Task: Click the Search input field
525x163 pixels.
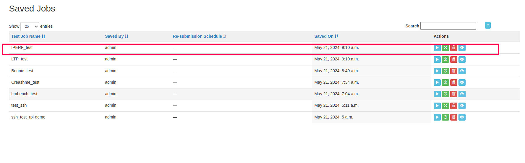Action: pyautogui.click(x=448, y=26)
